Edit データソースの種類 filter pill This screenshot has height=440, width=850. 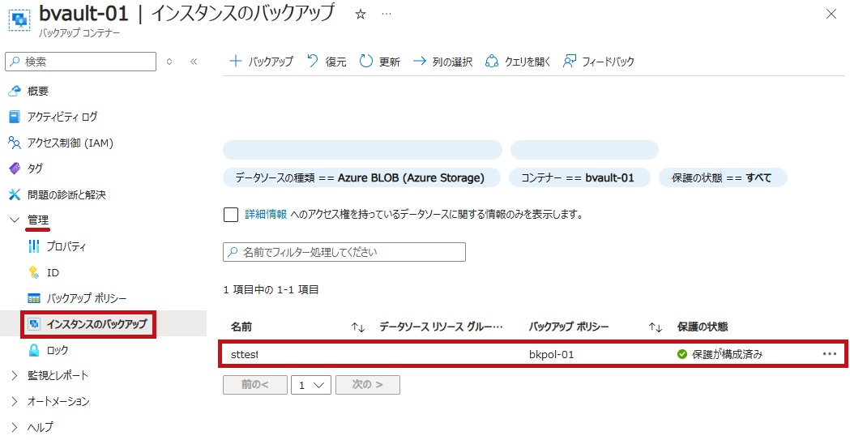pyautogui.click(x=361, y=177)
